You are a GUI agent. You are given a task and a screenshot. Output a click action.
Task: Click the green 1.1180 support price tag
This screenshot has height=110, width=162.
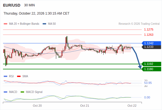(151, 69)
